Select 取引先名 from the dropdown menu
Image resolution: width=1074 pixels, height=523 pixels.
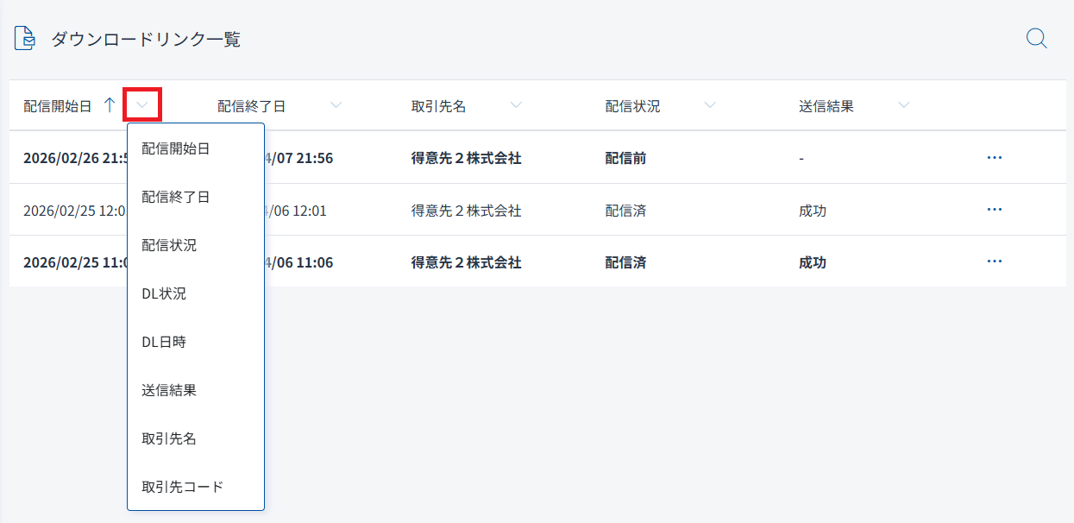tap(169, 438)
